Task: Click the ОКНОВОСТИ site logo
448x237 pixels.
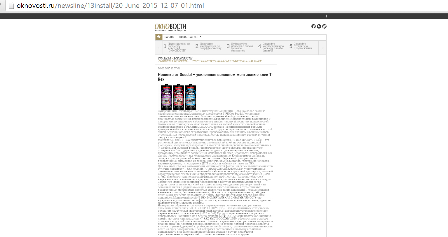Action: point(170,27)
